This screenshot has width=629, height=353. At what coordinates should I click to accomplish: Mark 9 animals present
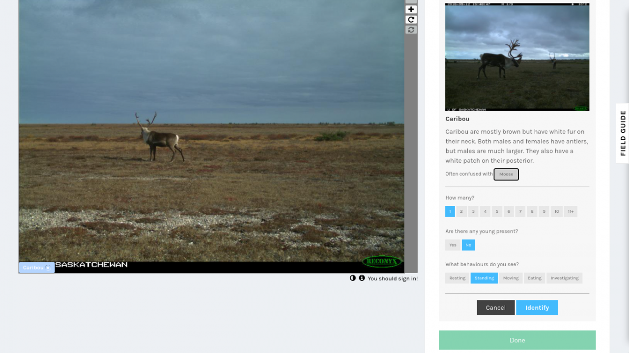point(543,211)
